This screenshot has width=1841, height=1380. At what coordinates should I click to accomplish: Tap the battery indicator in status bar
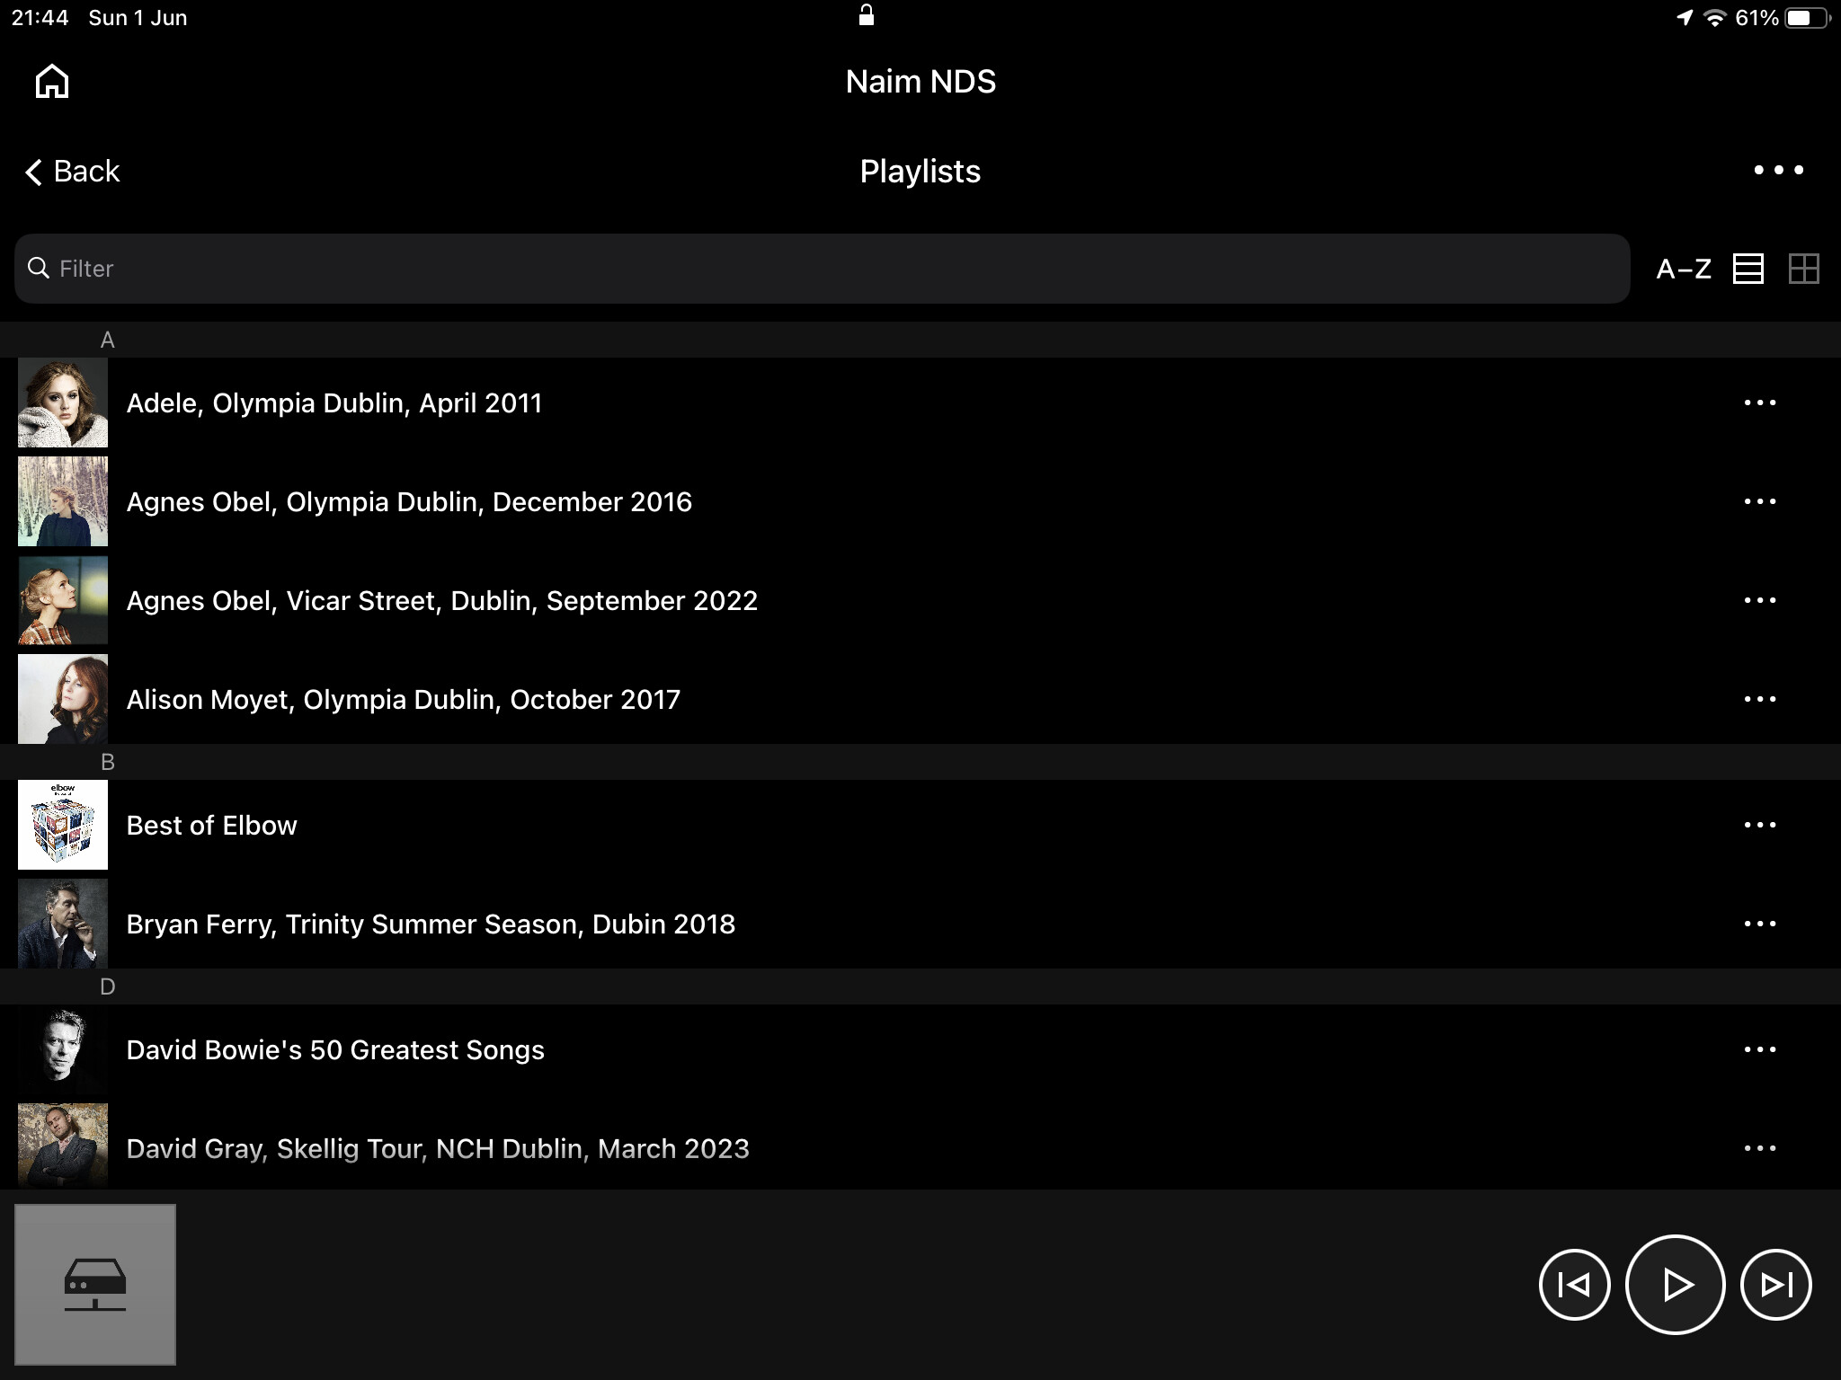point(1807,18)
